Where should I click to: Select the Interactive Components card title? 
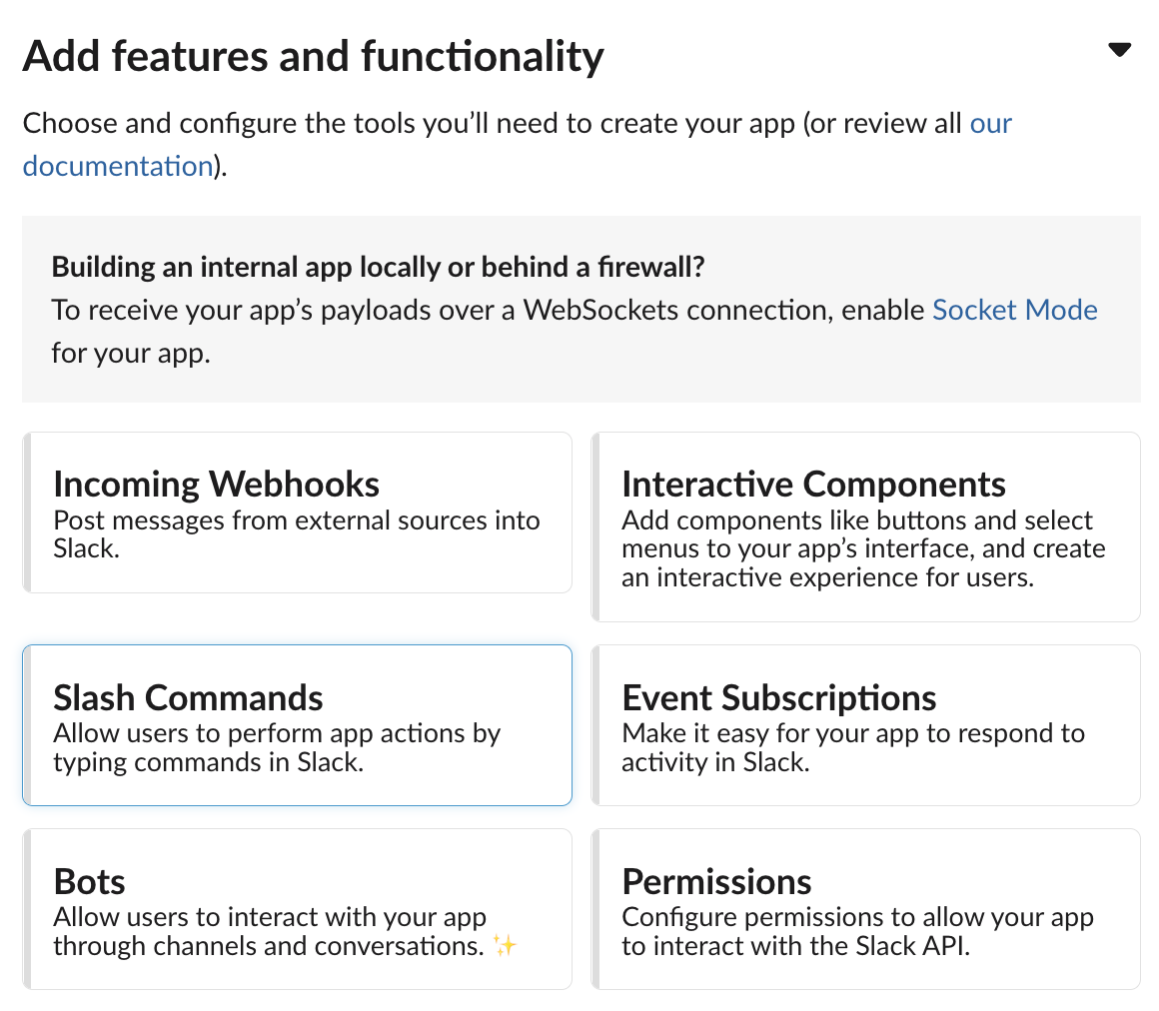(x=813, y=485)
